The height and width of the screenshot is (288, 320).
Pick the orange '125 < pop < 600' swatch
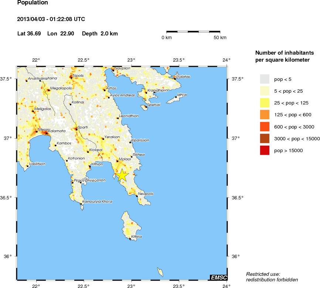(265, 114)
